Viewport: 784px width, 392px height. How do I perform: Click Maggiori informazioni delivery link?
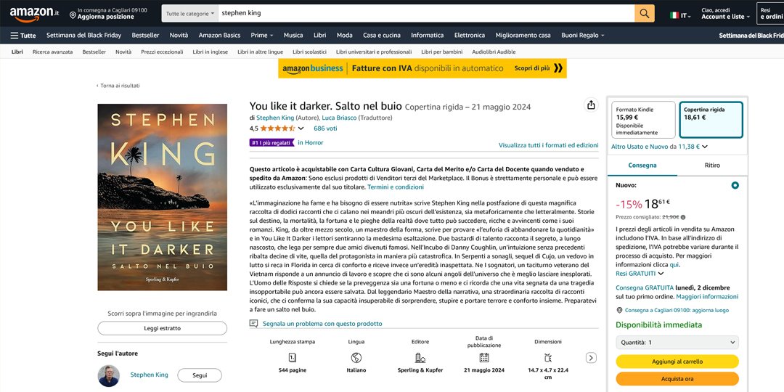coord(707,297)
